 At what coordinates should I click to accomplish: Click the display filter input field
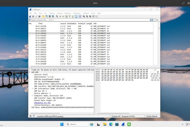(90, 20)
